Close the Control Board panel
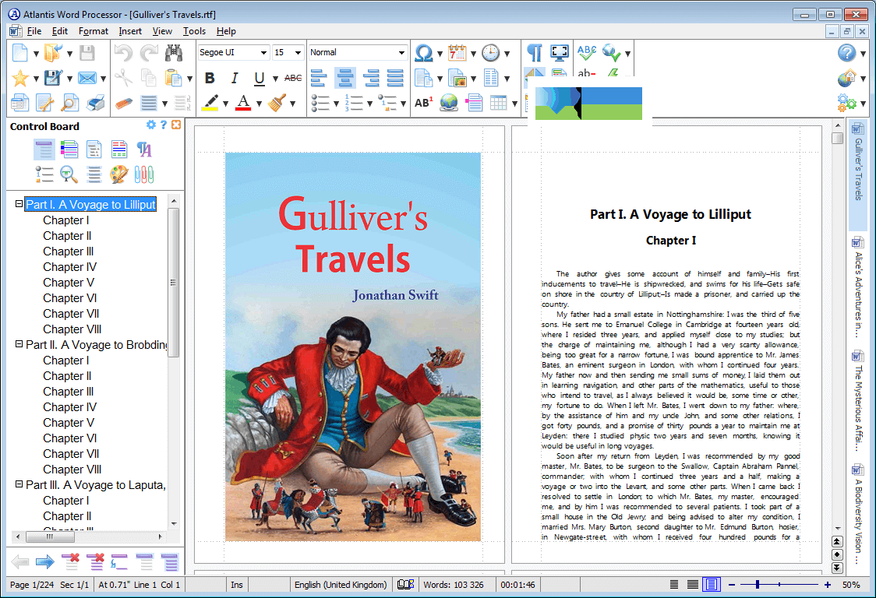 pos(176,125)
